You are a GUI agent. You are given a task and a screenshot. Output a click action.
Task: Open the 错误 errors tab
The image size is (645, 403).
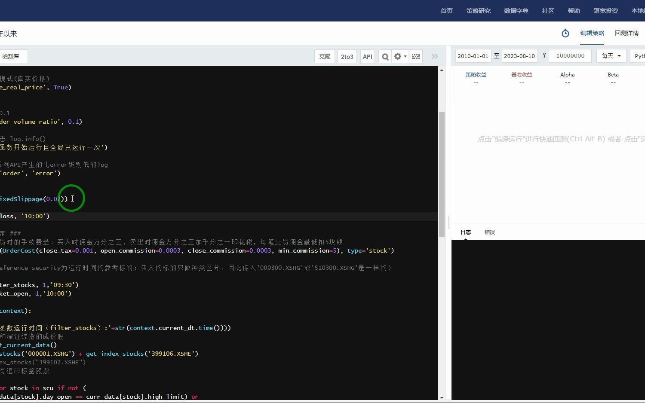[490, 232]
